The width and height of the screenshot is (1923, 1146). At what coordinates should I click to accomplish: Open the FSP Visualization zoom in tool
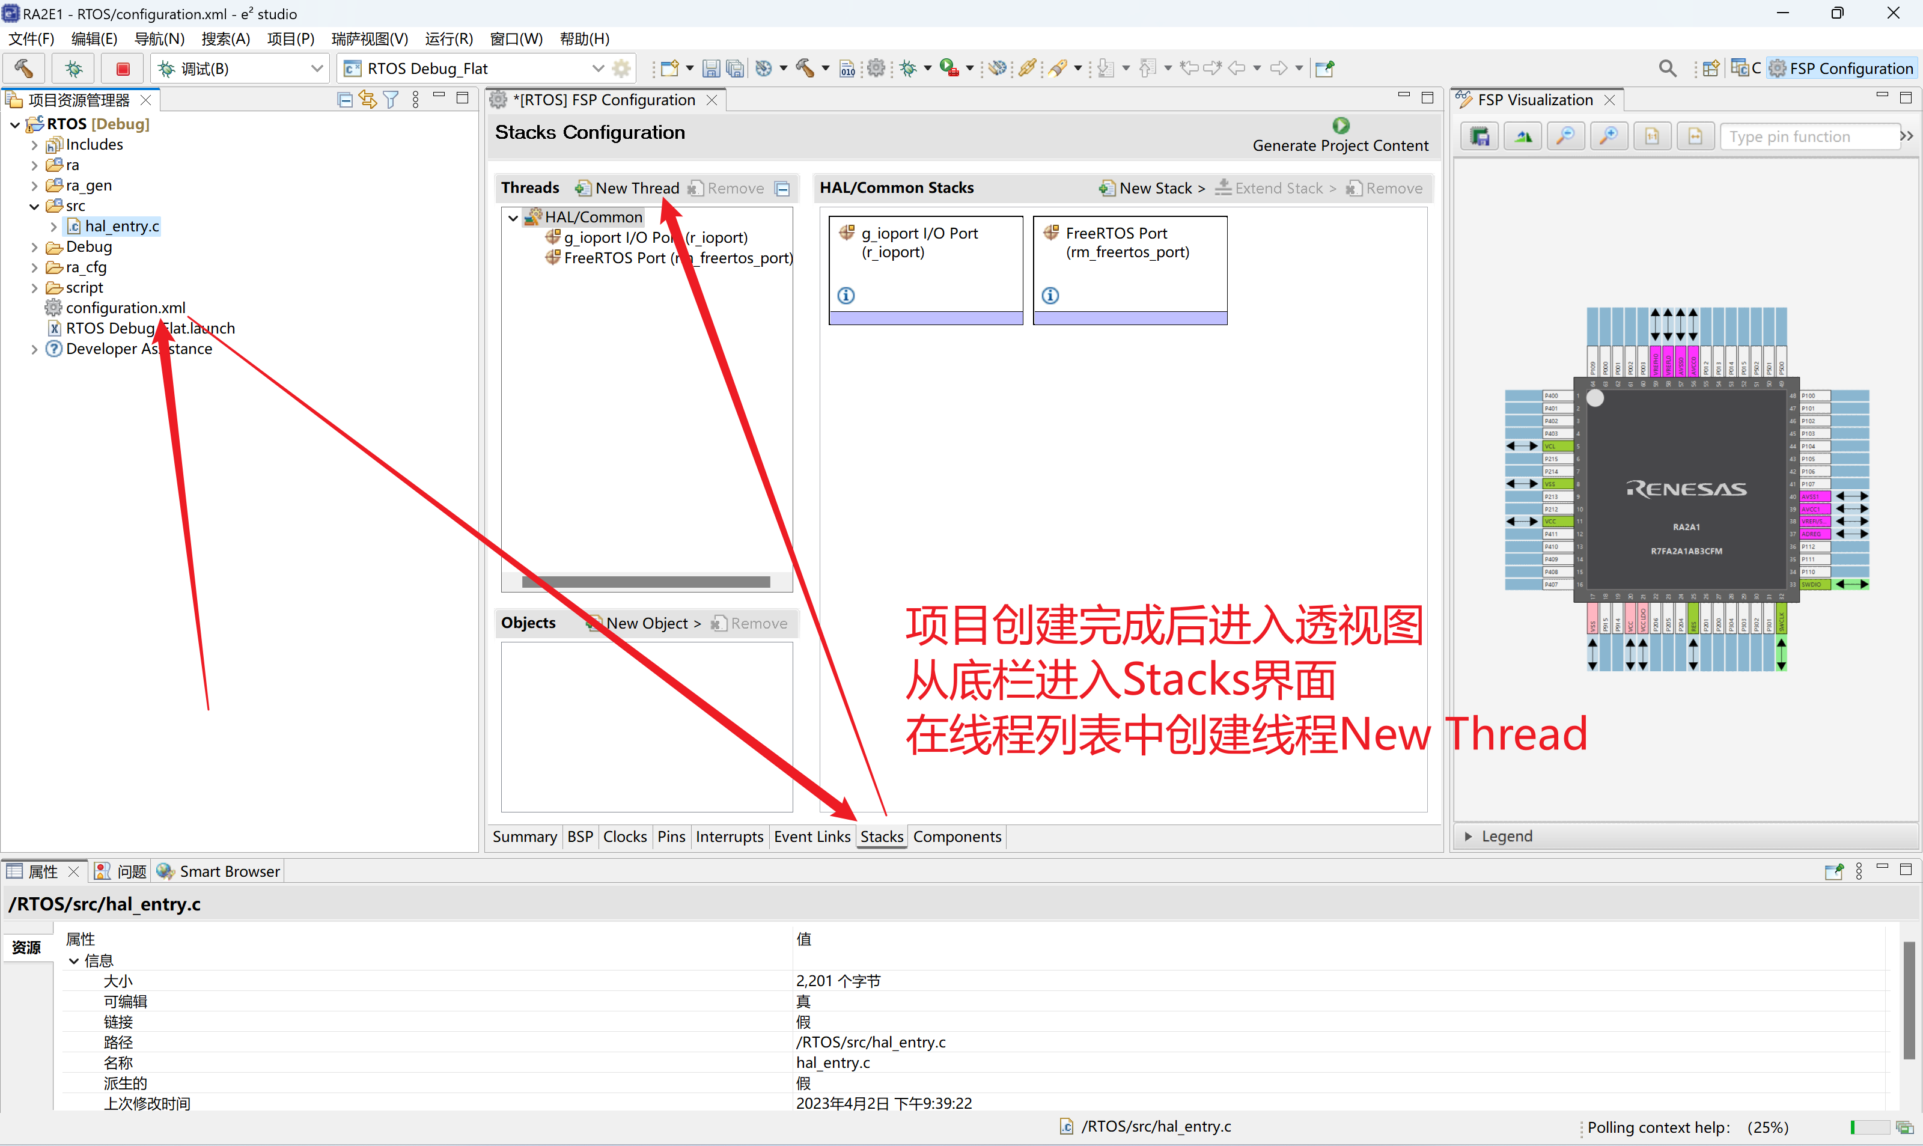coord(1609,136)
